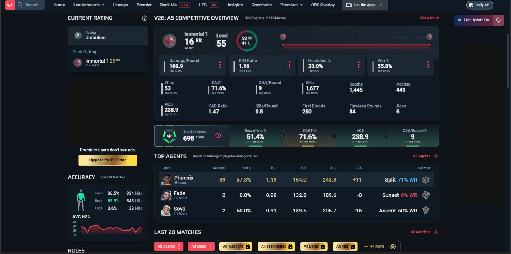511x254 pixels.
Task: Open the LFG menu item
Action: click(x=209, y=5)
